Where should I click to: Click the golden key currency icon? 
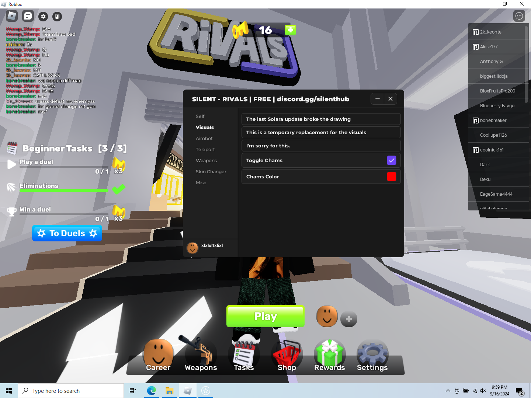click(241, 30)
